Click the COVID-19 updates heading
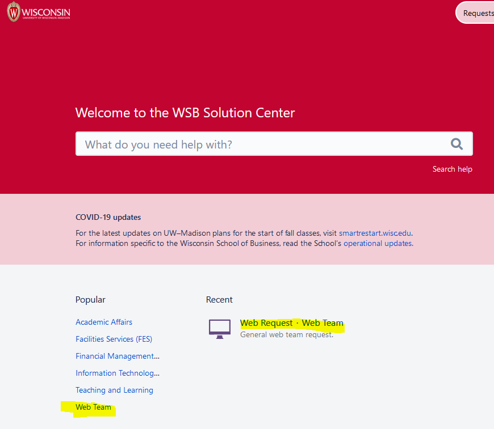The image size is (494, 429). (108, 217)
